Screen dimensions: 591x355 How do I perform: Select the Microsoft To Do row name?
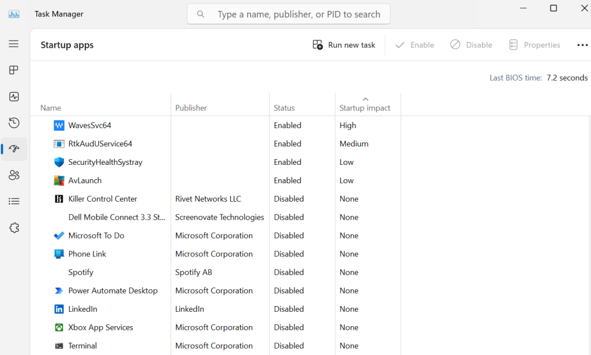96,236
